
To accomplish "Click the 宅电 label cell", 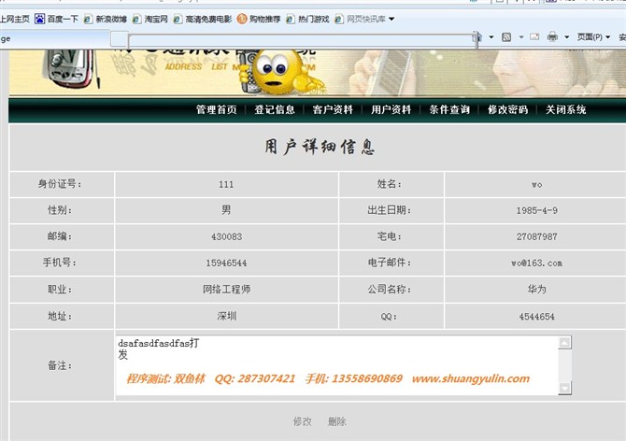I will coord(391,236).
